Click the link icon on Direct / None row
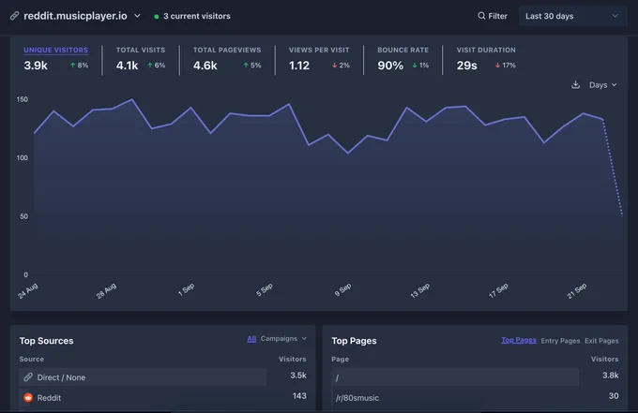Viewport: 638px width, 413px height. [x=28, y=377]
